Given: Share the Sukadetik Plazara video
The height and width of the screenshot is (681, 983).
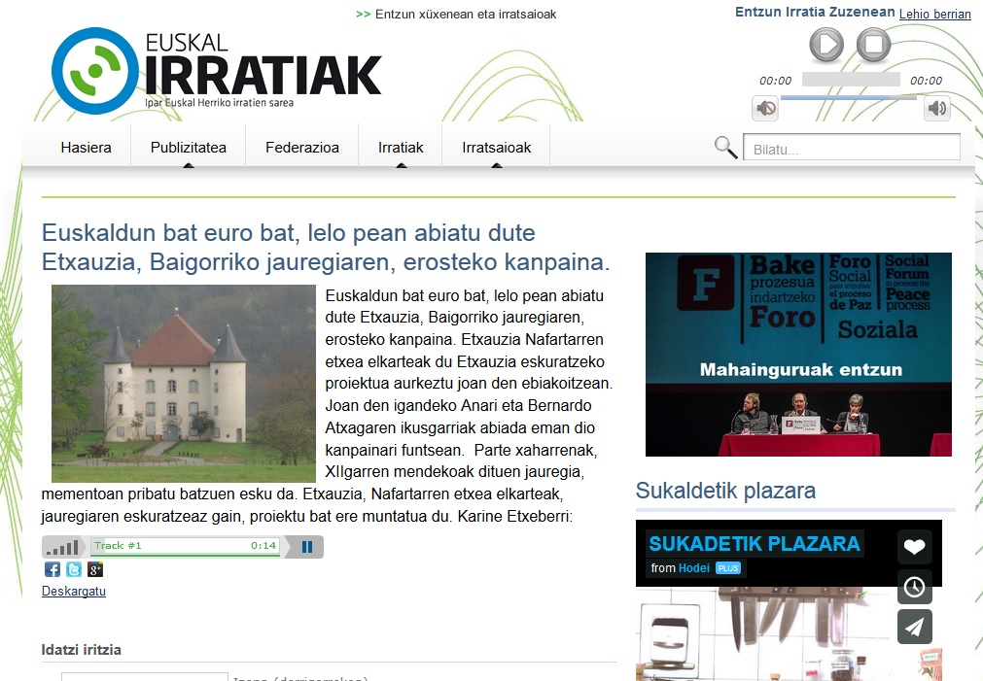Looking at the screenshot, I should click(x=914, y=627).
